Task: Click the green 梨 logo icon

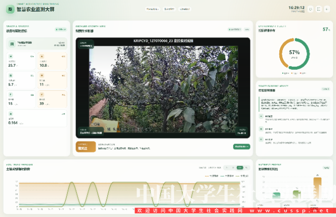Action: 10,9
